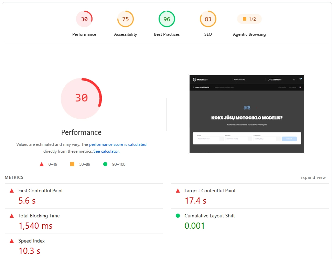The image size is (333, 259).
Task: Select the 1,540 ms value
Action: click(35, 226)
